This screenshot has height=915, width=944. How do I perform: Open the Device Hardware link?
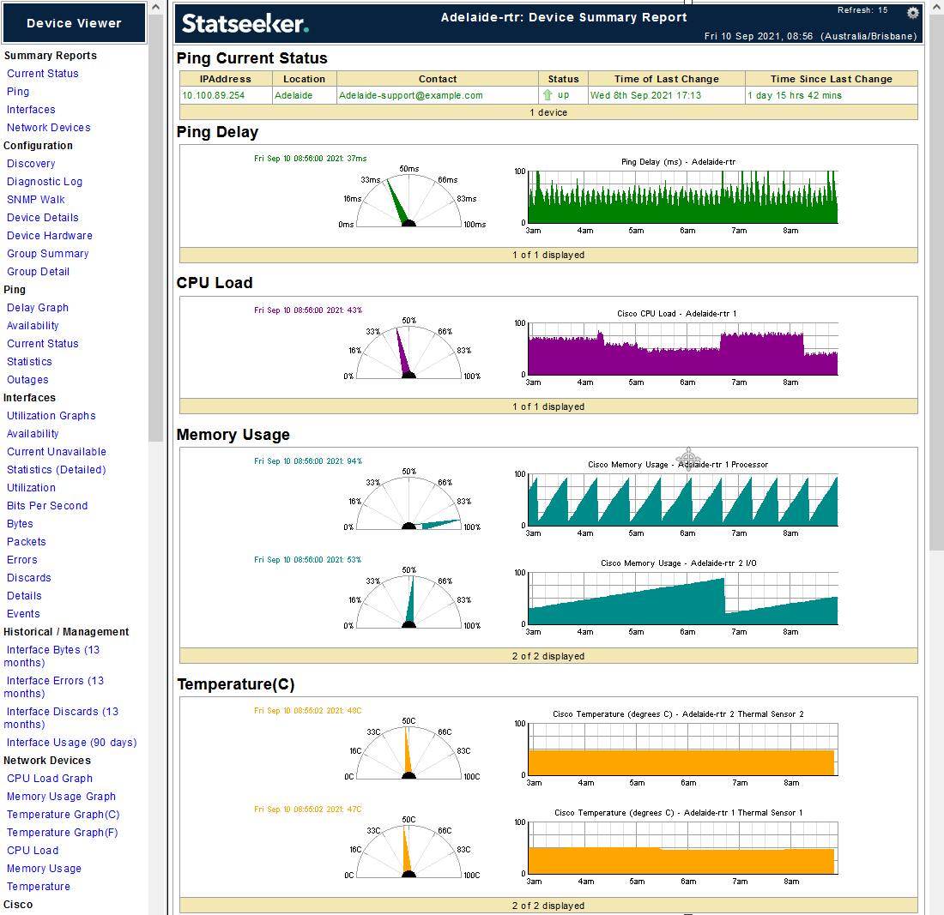tap(50, 236)
